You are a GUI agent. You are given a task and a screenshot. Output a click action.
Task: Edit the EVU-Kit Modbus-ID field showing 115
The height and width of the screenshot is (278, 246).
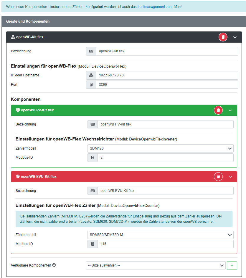click(166, 244)
